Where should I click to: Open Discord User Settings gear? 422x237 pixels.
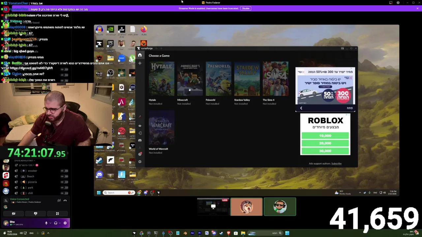[65, 223]
